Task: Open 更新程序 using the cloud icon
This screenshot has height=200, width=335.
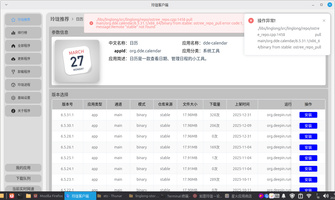Action: point(13,59)
